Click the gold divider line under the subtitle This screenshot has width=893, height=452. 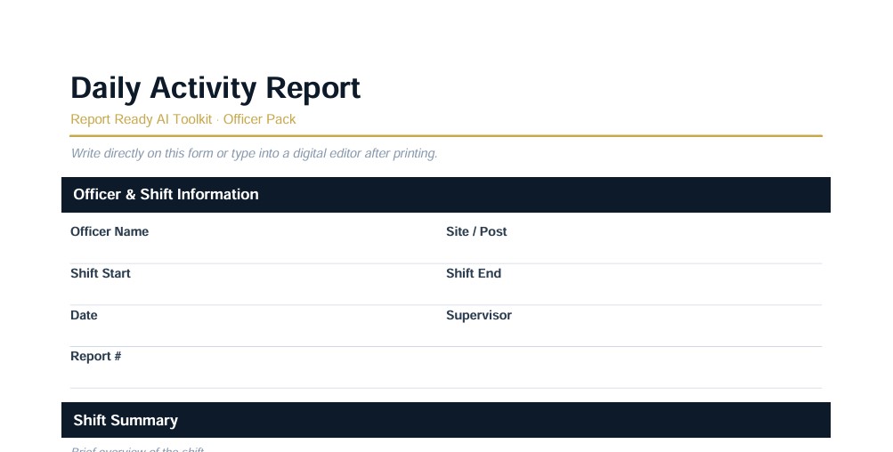coord(446,136)
